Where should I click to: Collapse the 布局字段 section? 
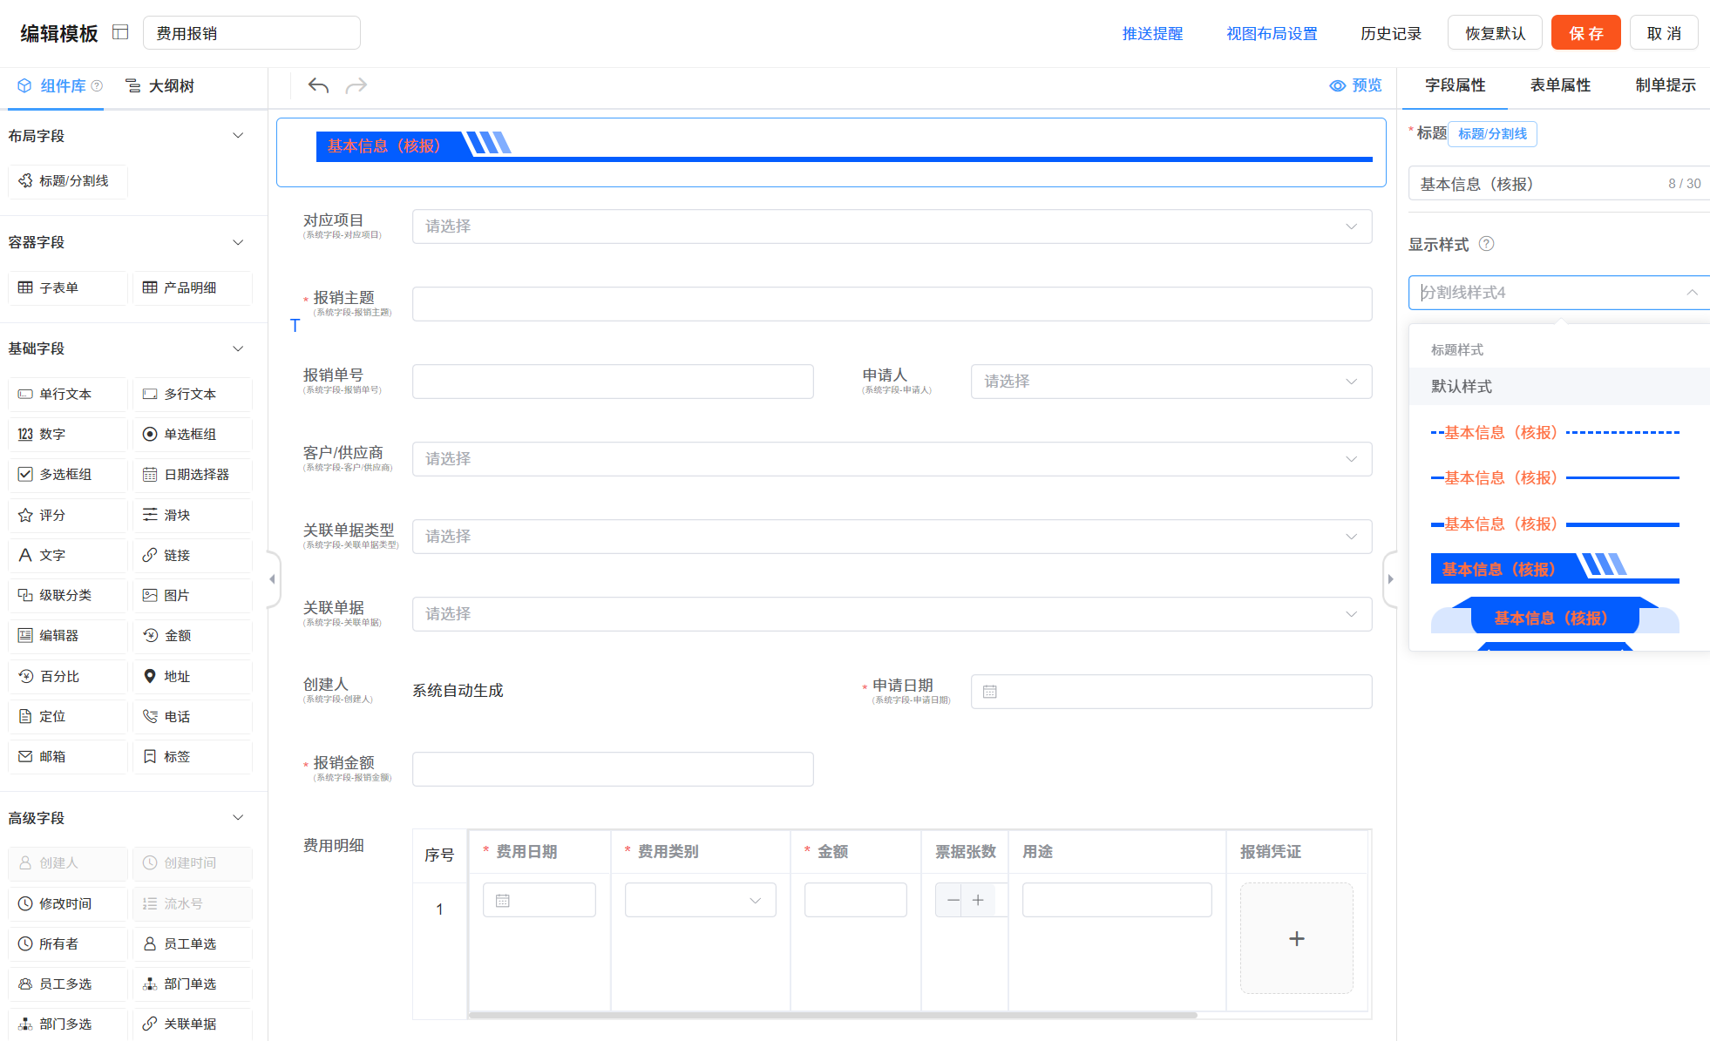pos(238,136)
